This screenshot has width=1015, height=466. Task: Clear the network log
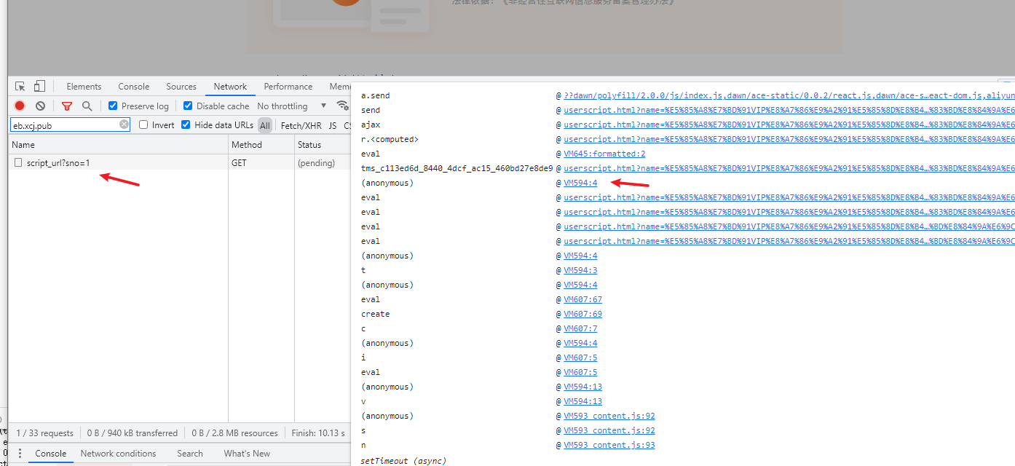[41, 106]
